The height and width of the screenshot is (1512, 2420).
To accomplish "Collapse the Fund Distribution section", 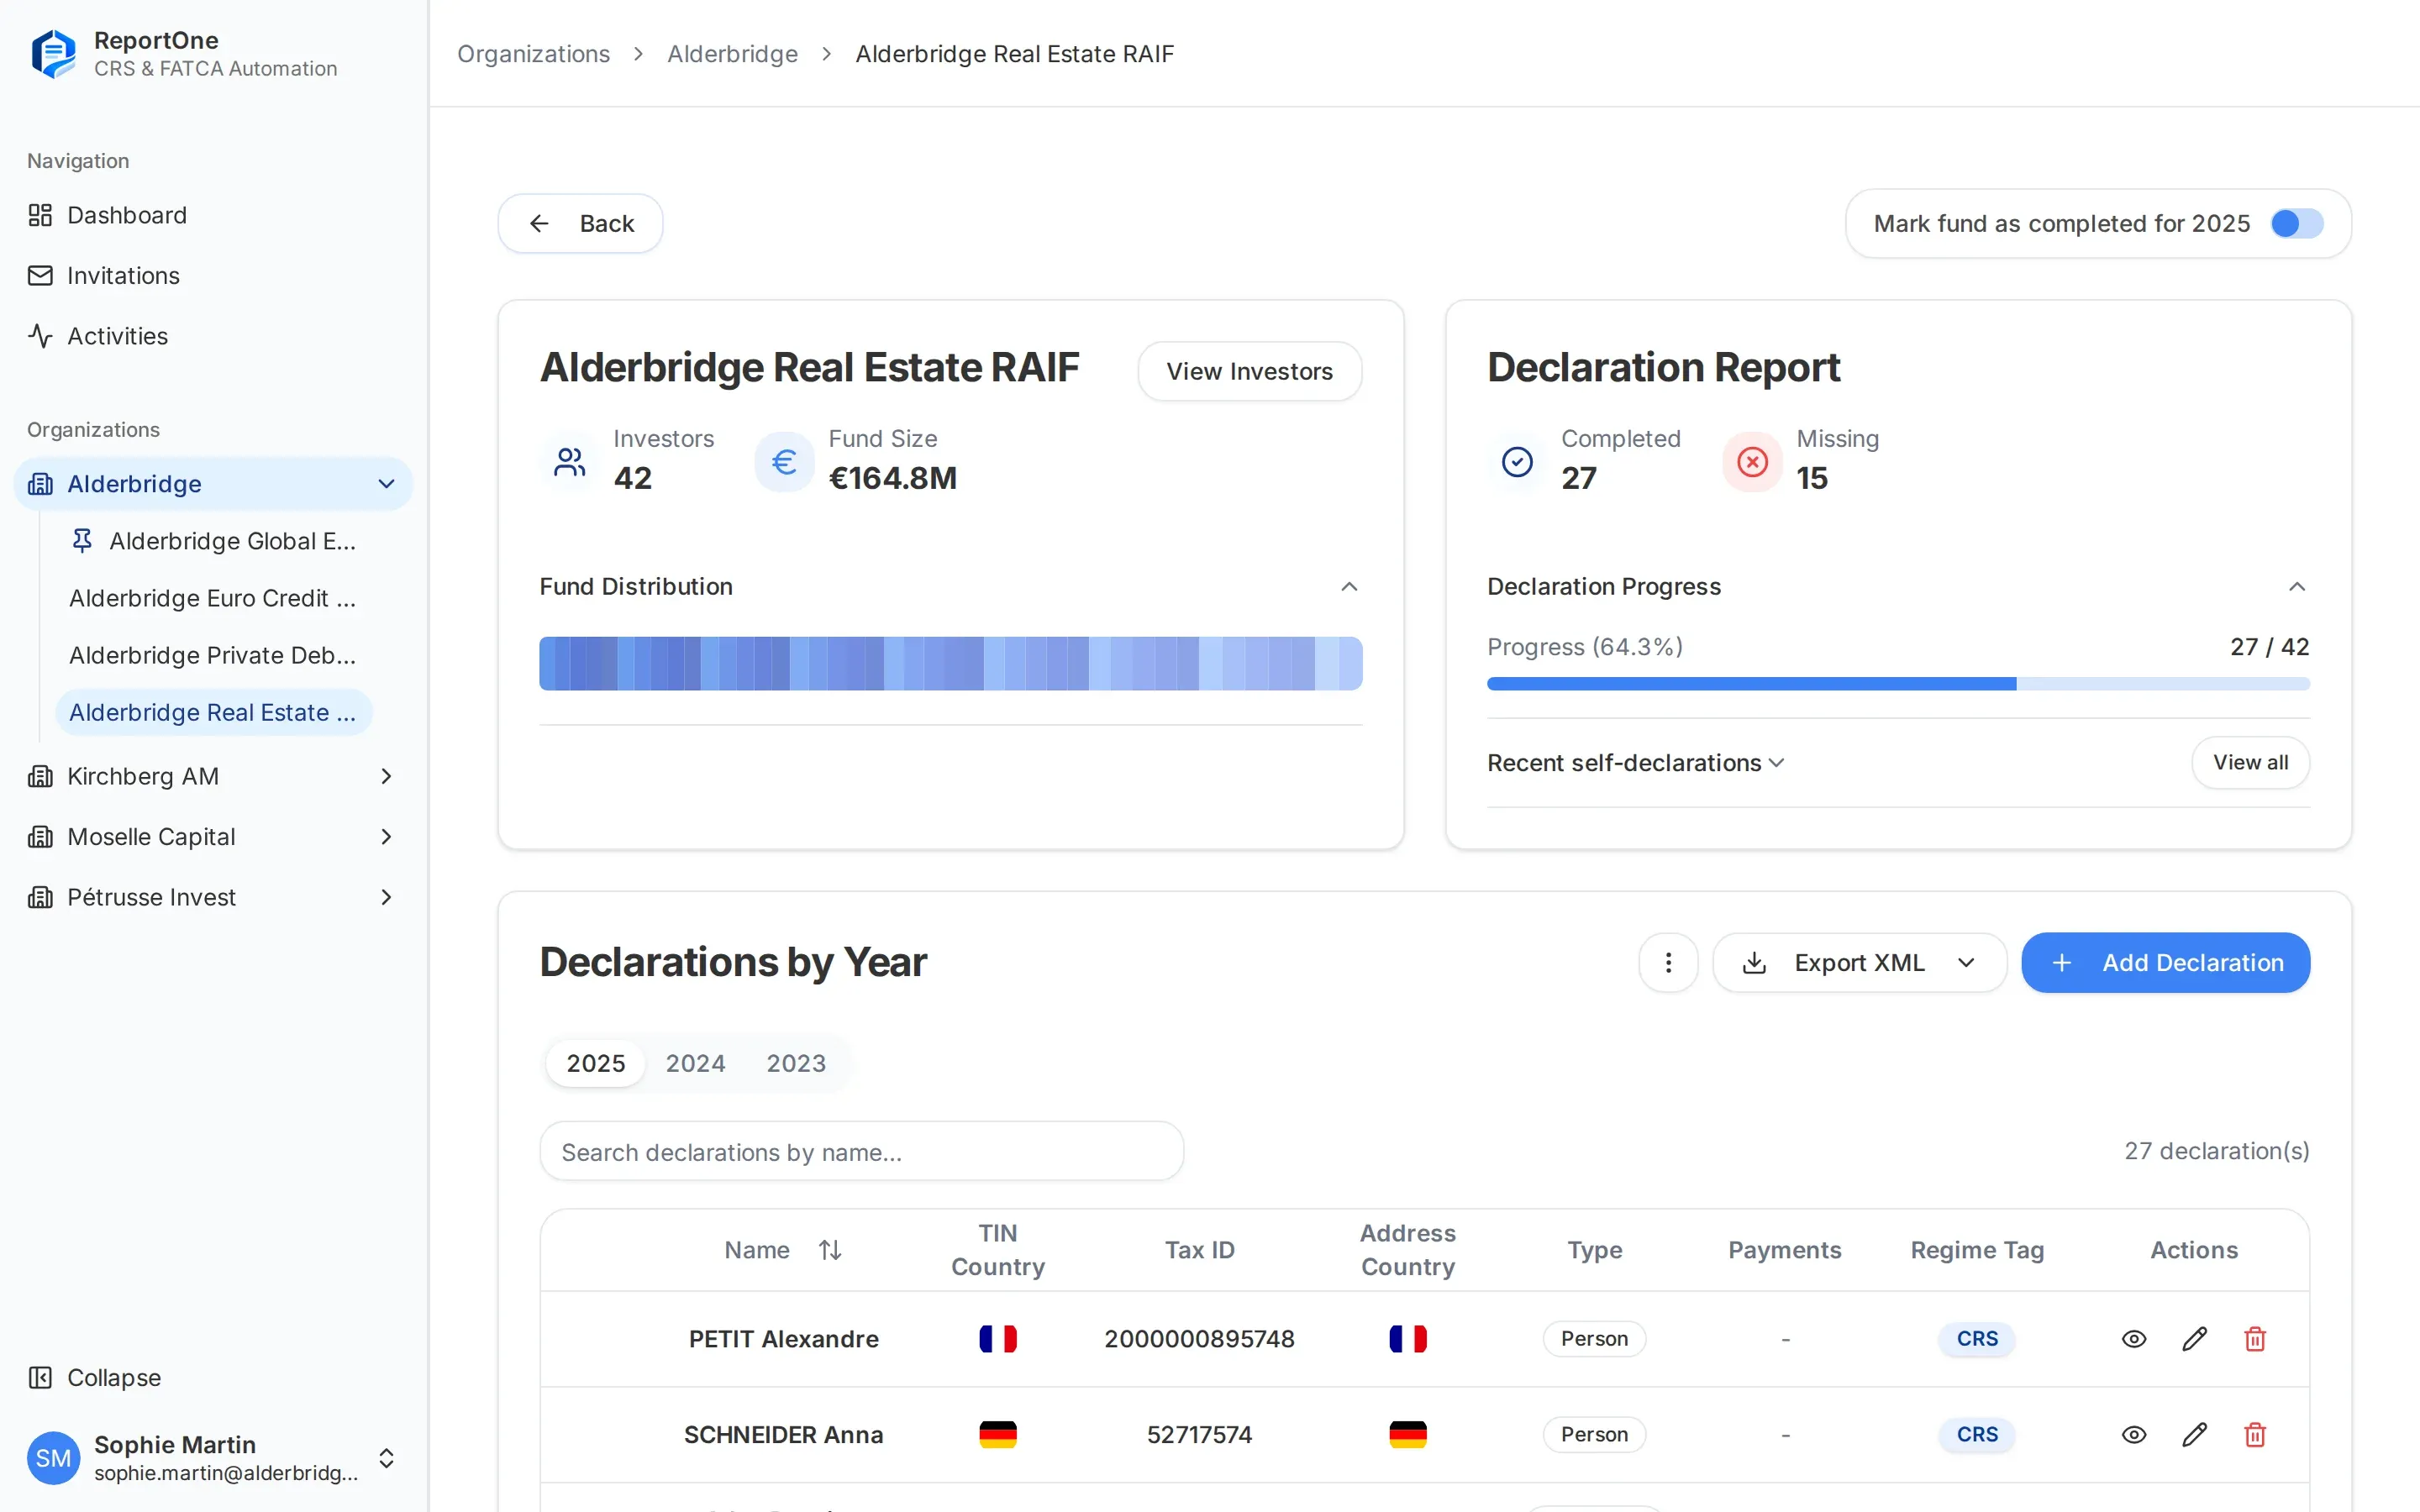I will click(x=1349, y=587).
